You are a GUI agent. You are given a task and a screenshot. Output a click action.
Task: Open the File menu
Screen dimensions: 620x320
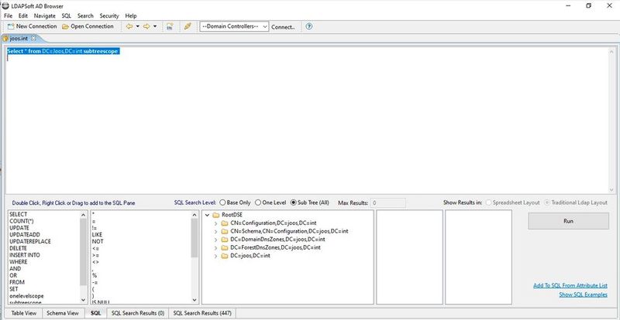coord(8,15)
